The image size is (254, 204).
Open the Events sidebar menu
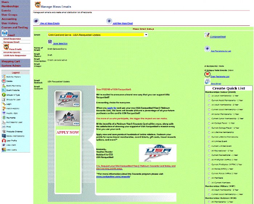pyautogui.click(x=6, y=11)
